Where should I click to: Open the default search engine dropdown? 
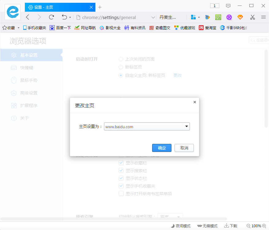pyautogui.click(x=170, y=216)
